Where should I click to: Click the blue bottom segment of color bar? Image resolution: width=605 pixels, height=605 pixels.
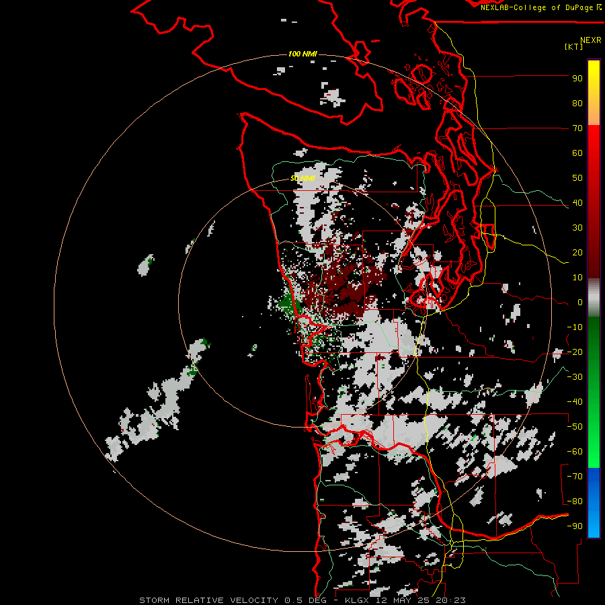point(594,503)
